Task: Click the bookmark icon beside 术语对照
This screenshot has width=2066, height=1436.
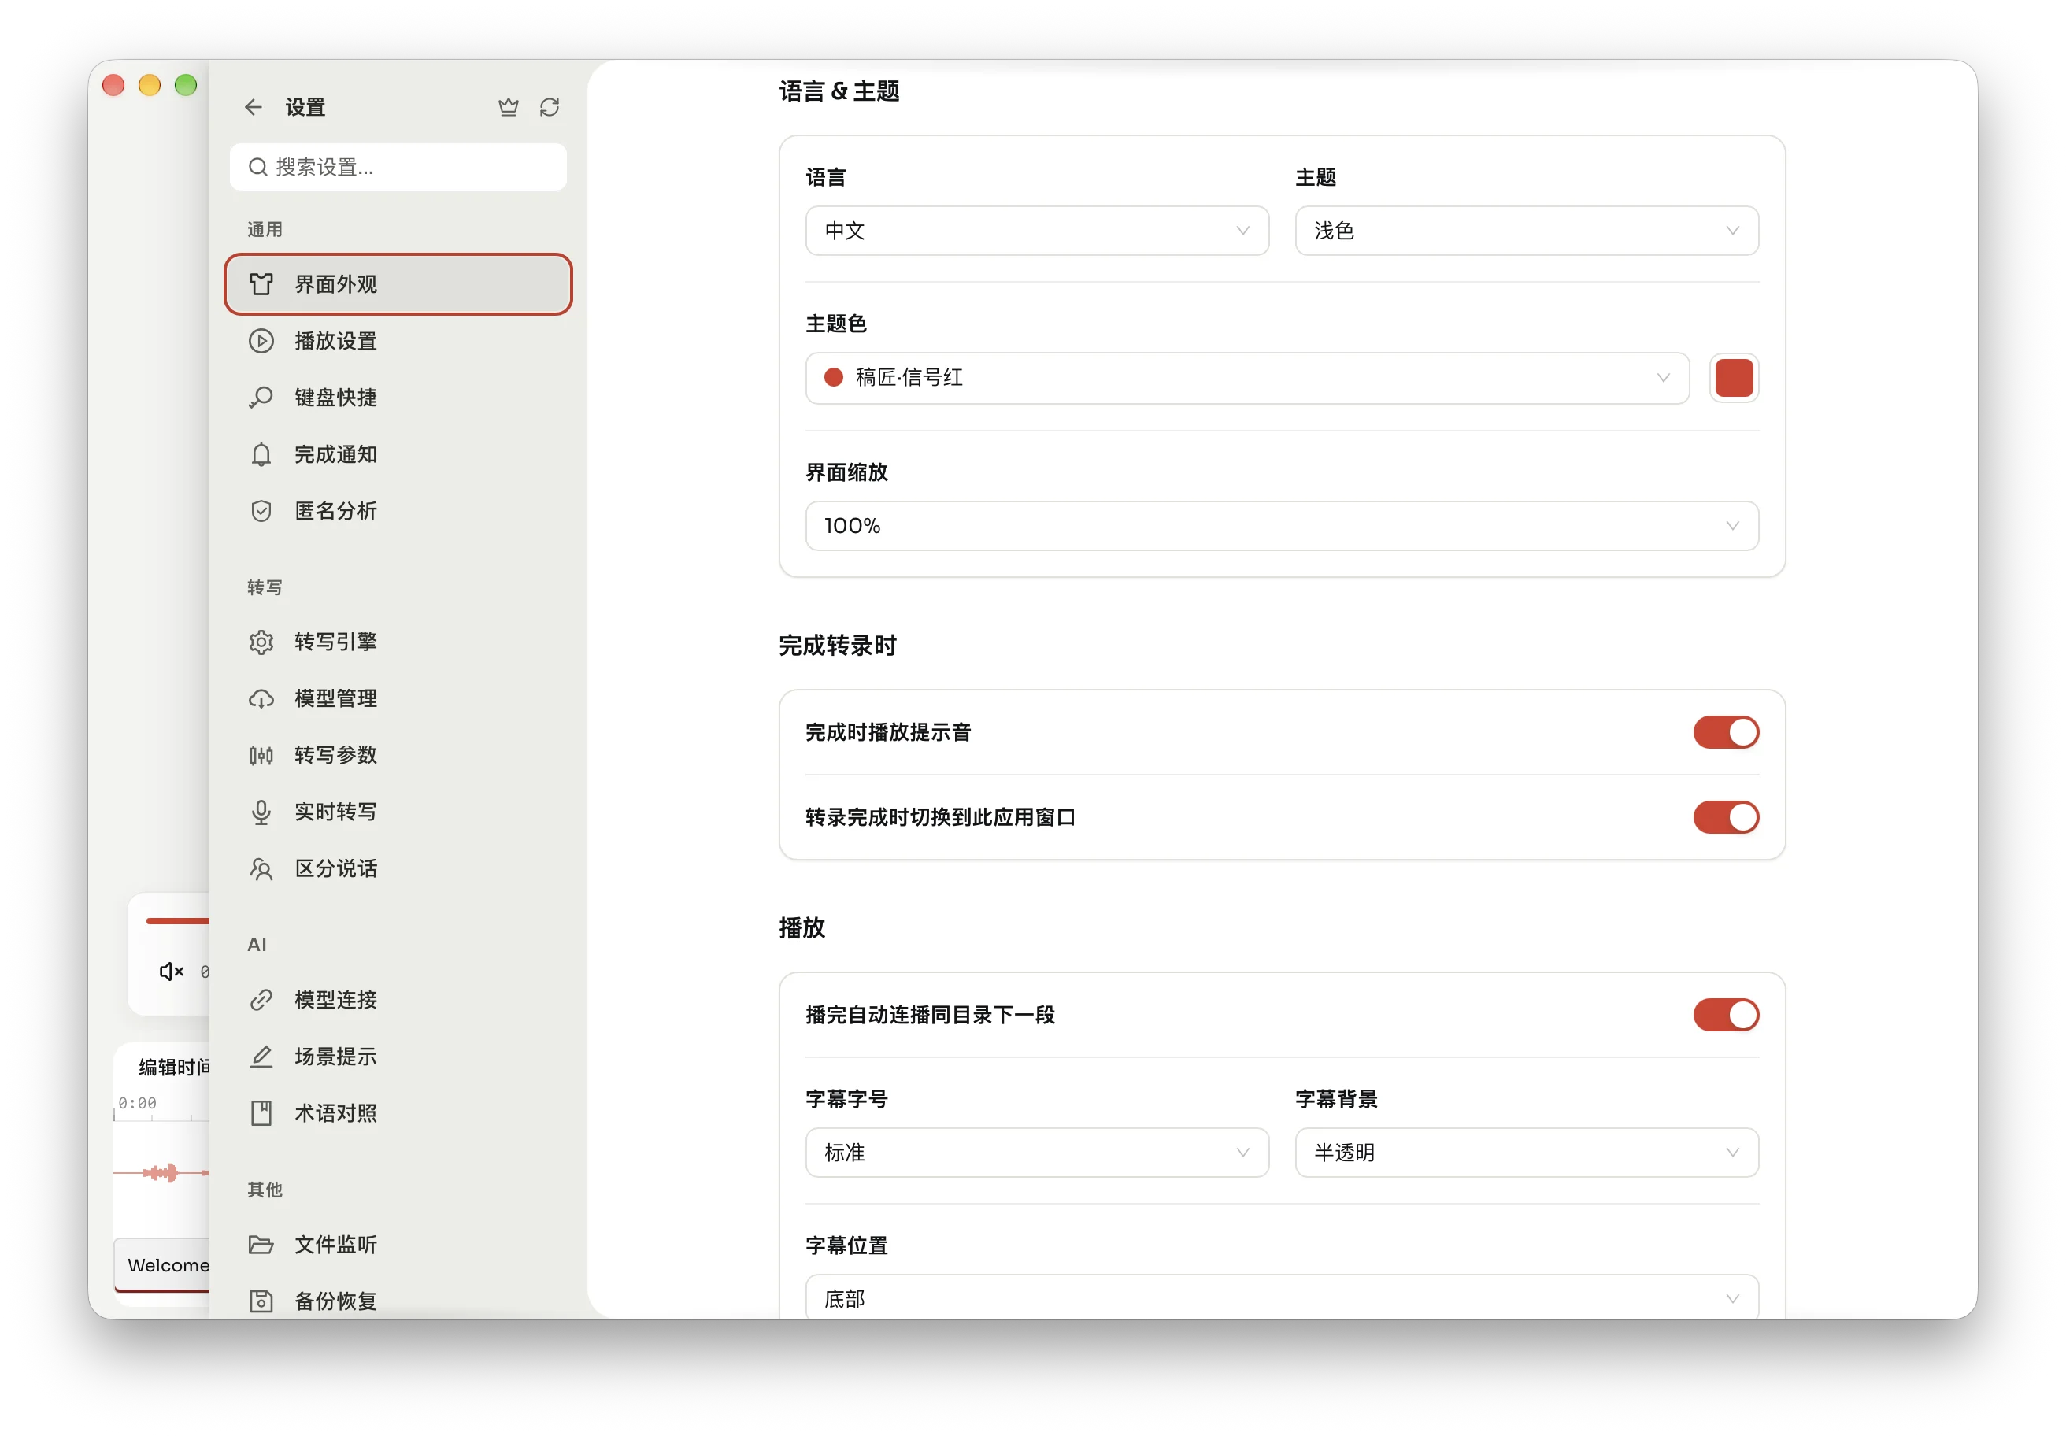Action: [261, 1113]
